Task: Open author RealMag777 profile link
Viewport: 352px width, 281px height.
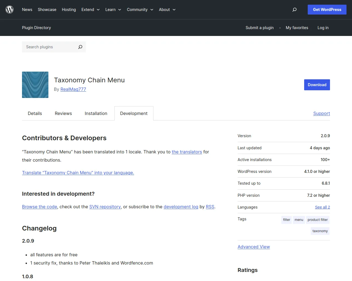Action: 73,89
